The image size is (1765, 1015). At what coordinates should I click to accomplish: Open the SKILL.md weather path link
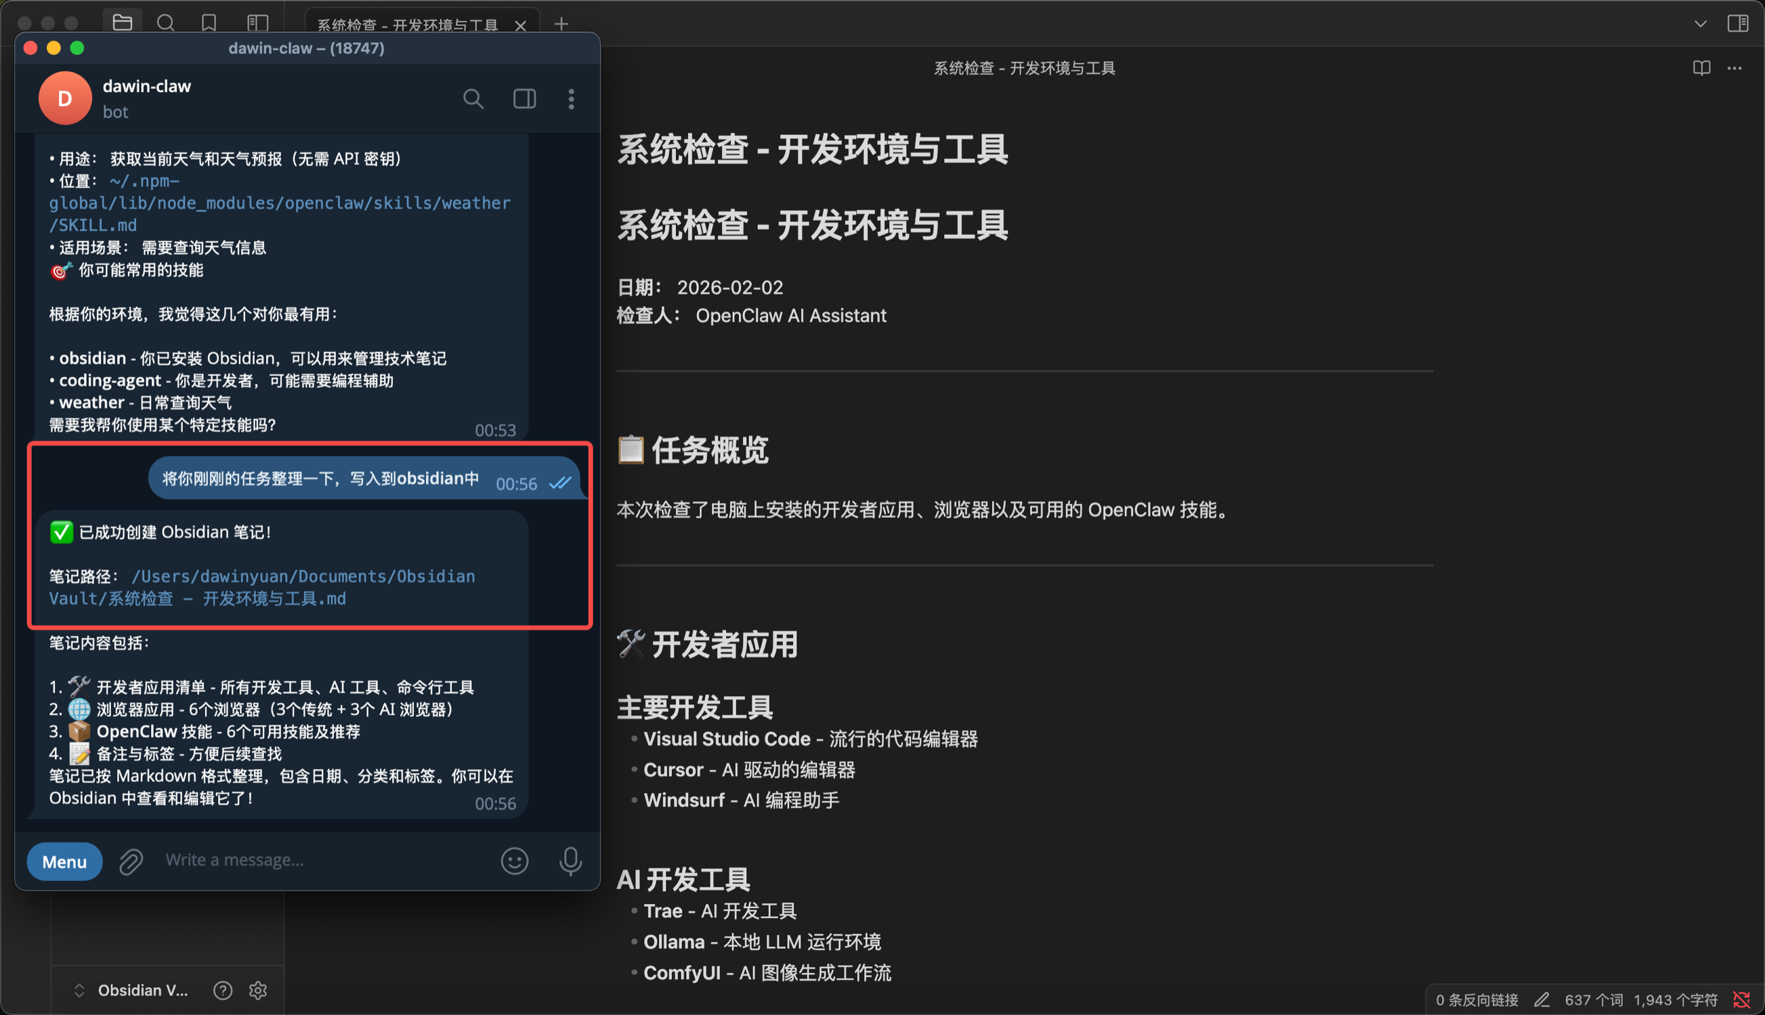[279, 203]
